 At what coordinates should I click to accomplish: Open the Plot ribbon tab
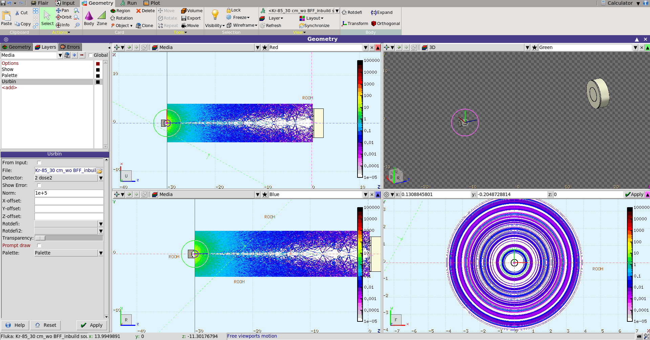pyautogui.click(x=152, y=3)
